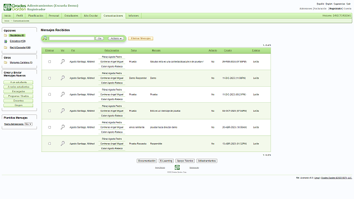Switch language to English
Screen dimensions: 354x199
pos(329,4)
